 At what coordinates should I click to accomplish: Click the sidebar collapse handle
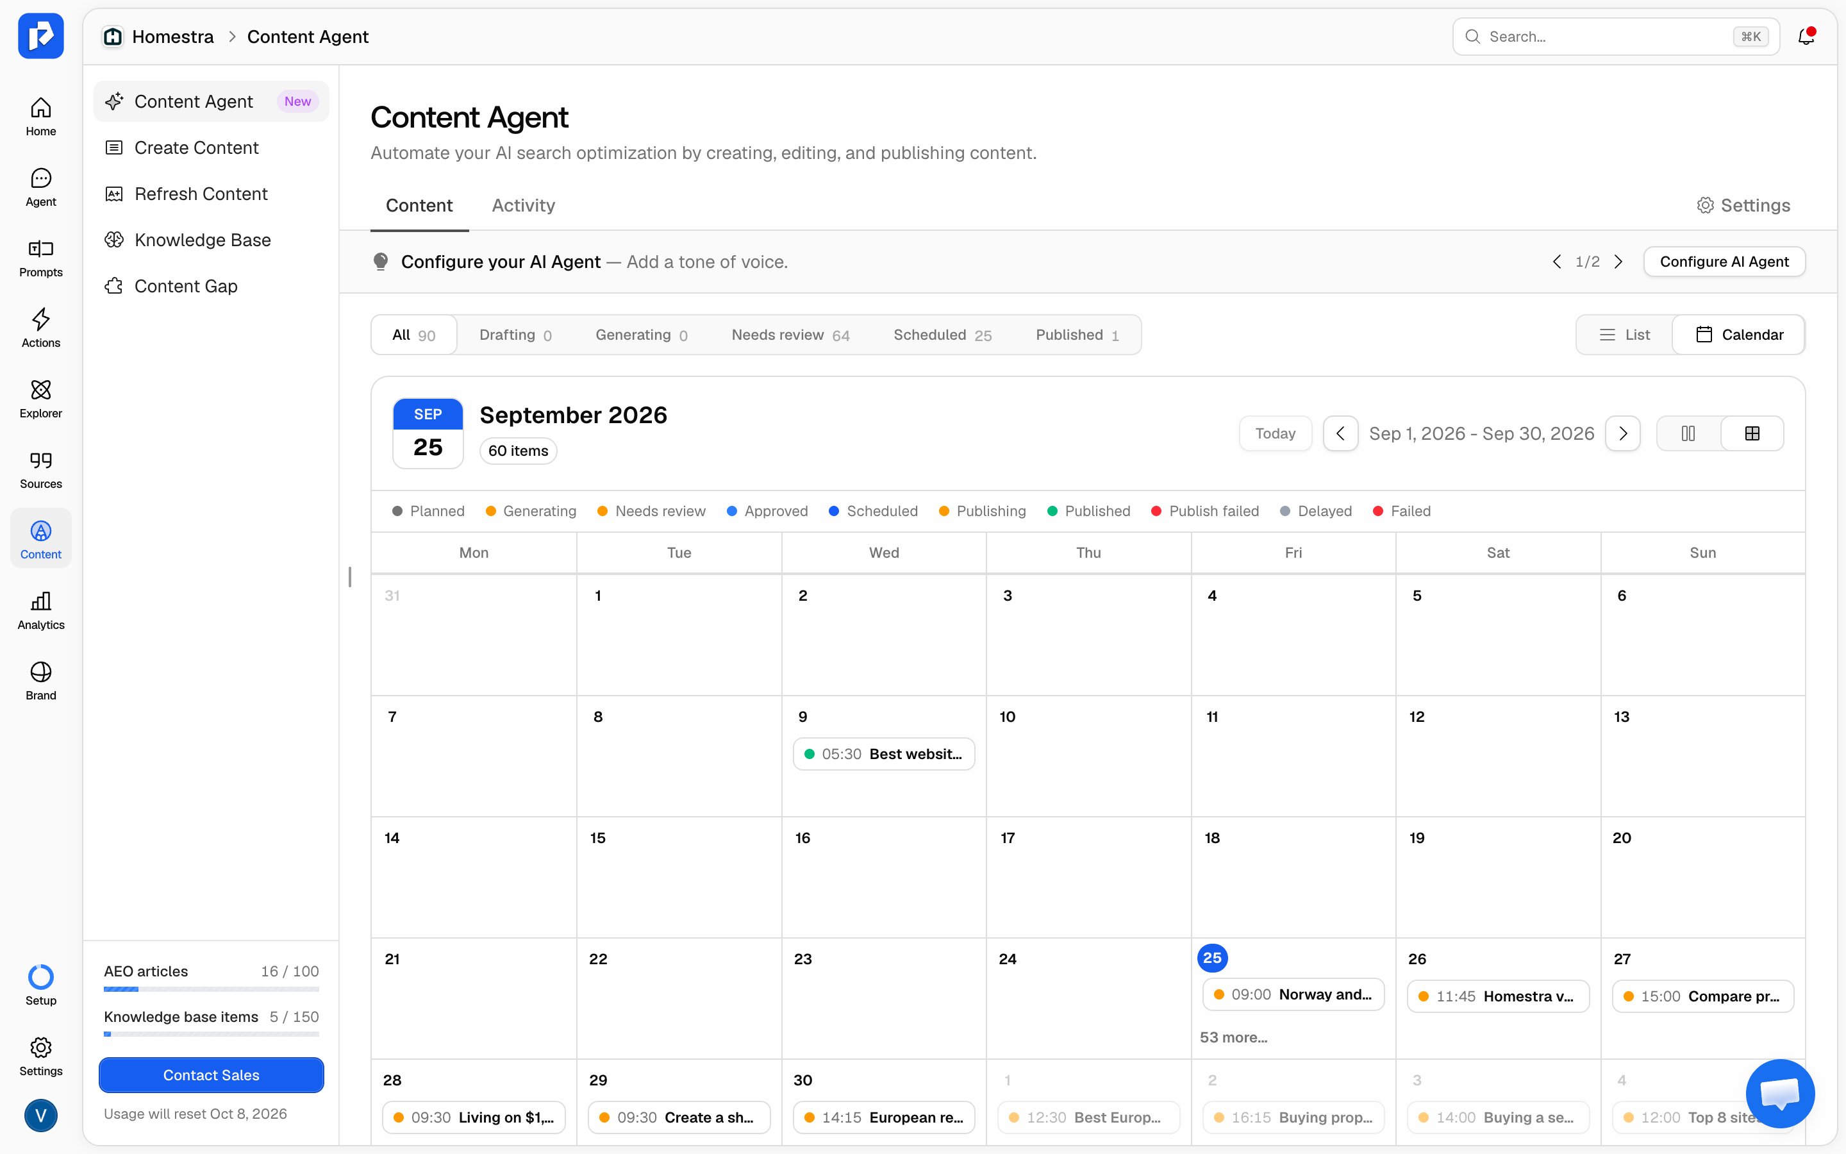pyautogui.click(x=349, y=577)
